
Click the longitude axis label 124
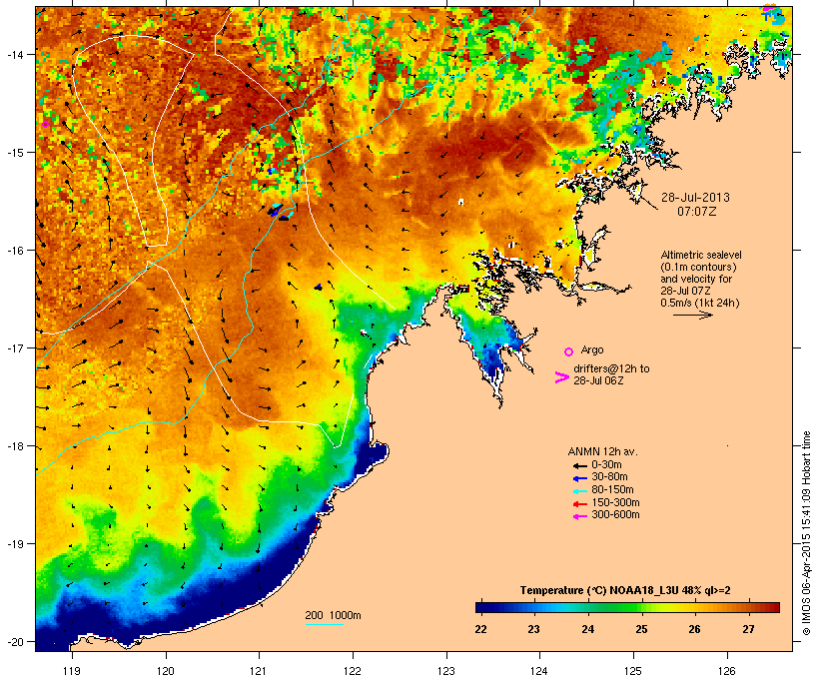point(539,671)
